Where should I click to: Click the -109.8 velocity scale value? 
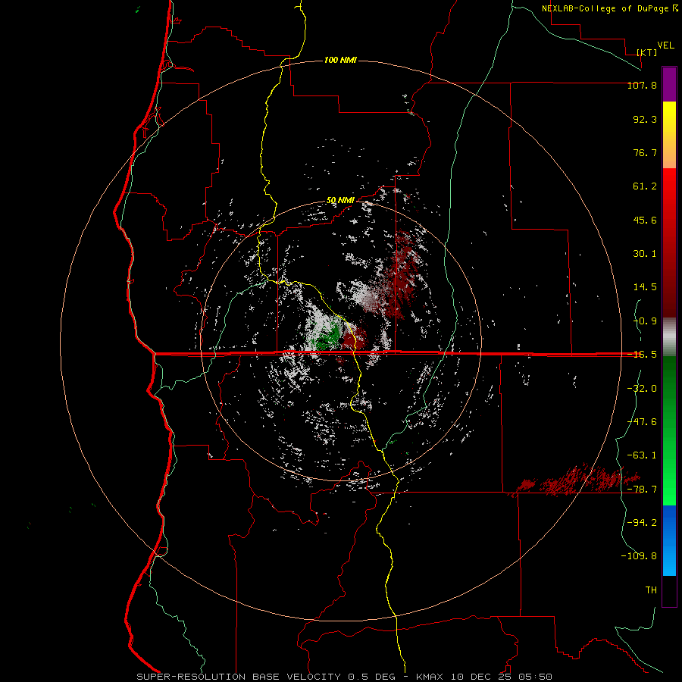[x=639, y=556]
